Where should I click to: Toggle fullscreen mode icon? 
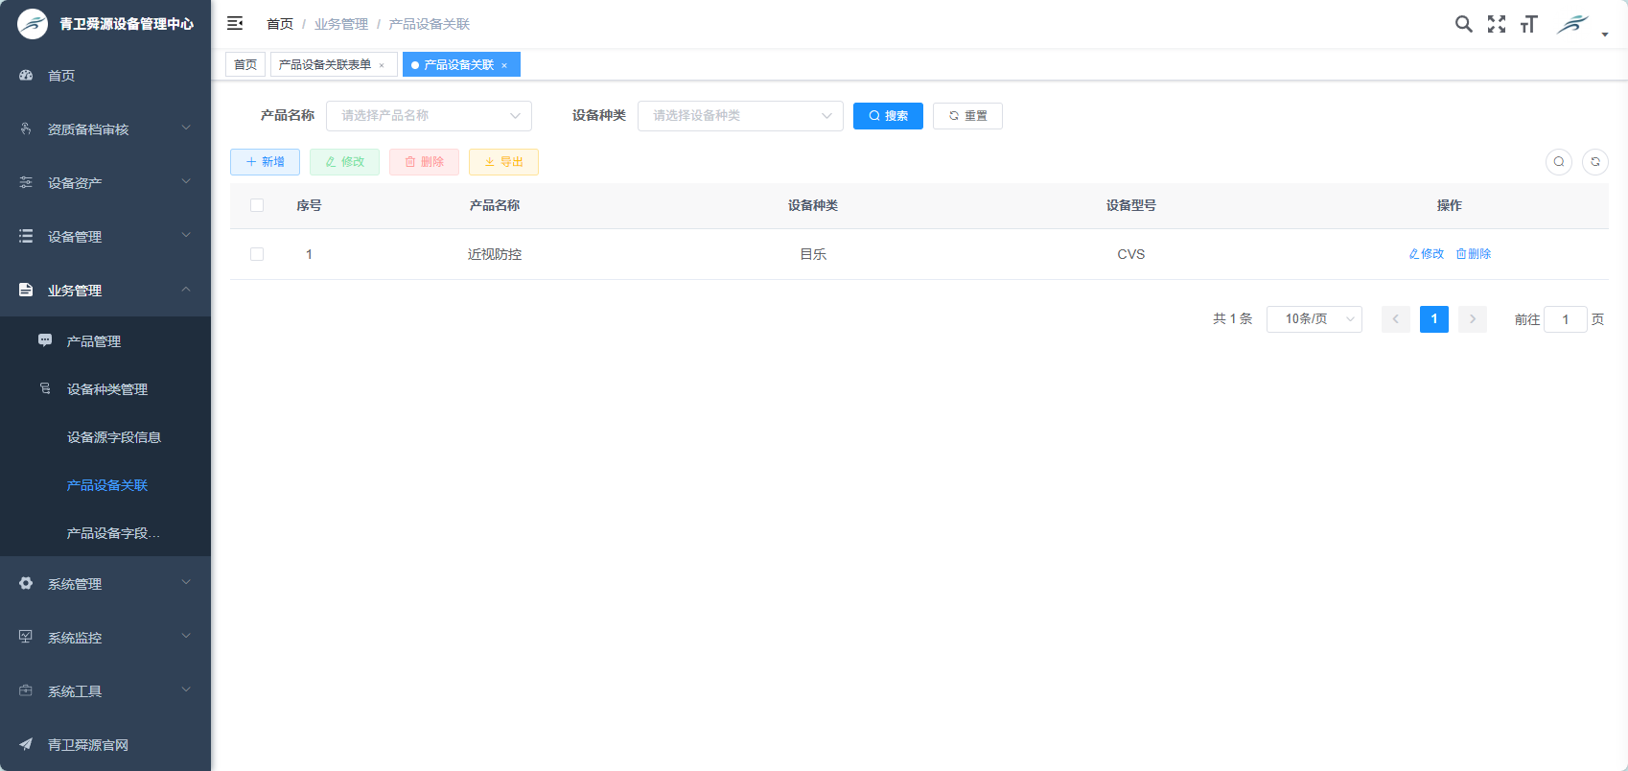click(1496, 24)
